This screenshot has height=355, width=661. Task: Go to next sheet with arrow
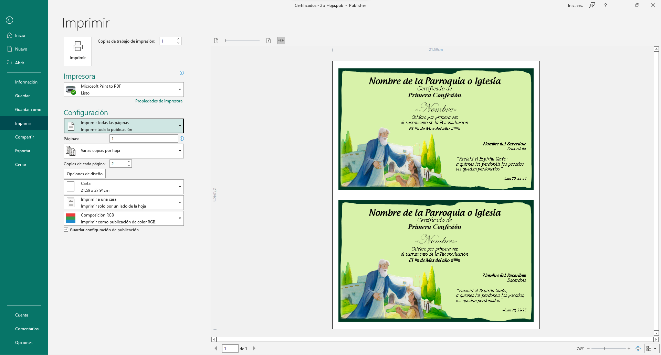click(x=254, y=348)
